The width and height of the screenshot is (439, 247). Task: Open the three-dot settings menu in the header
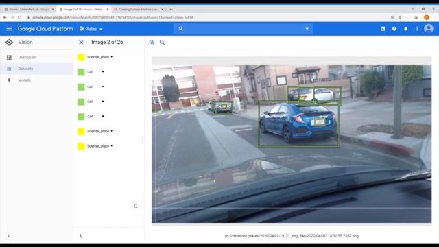(x=417, y=29)
